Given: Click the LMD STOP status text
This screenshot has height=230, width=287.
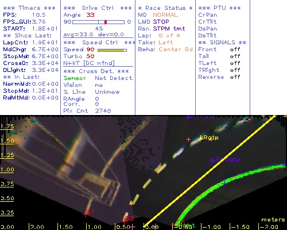Looking at the screenshot, I should pyautogui.click(x=153, y=22).
